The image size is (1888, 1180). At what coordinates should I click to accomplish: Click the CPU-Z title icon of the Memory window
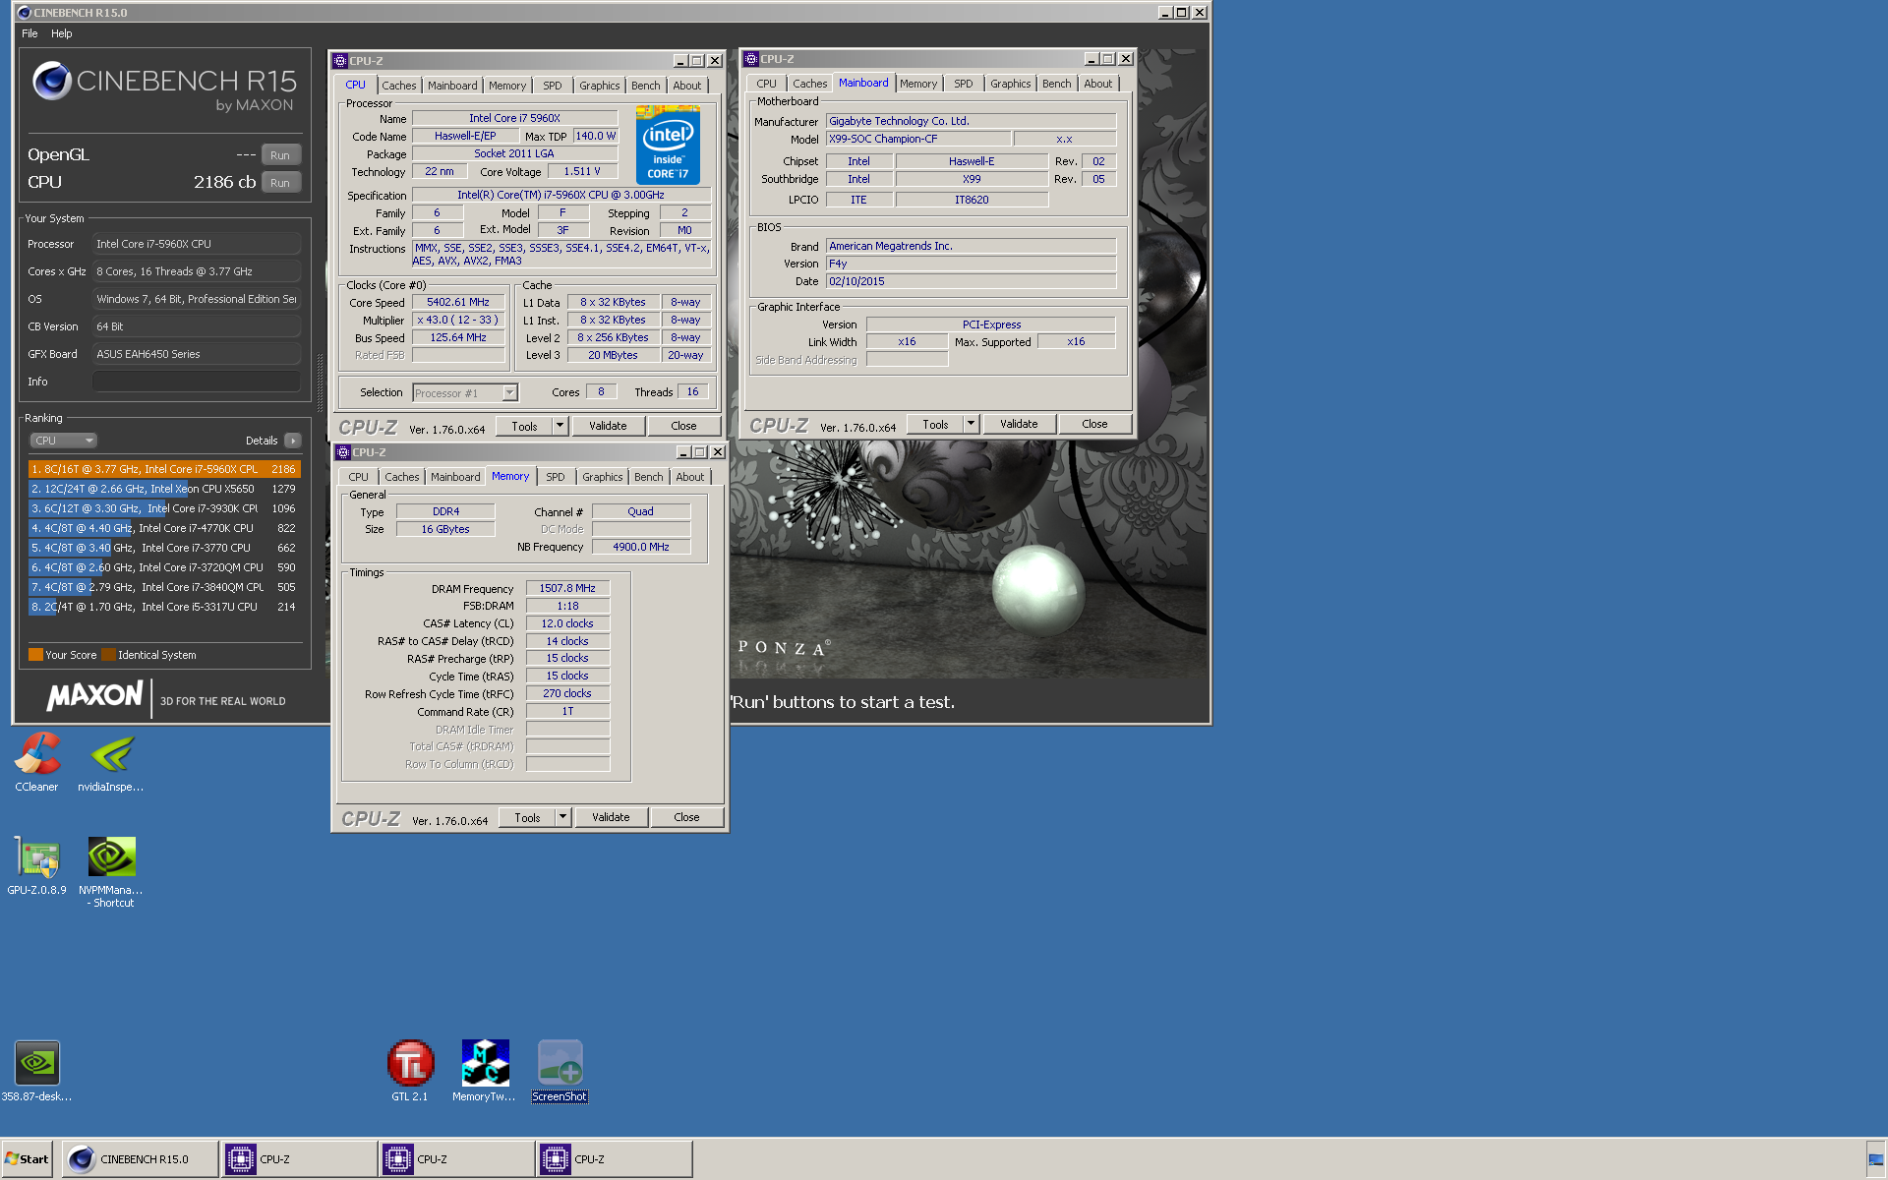click(x=343, y=452)
